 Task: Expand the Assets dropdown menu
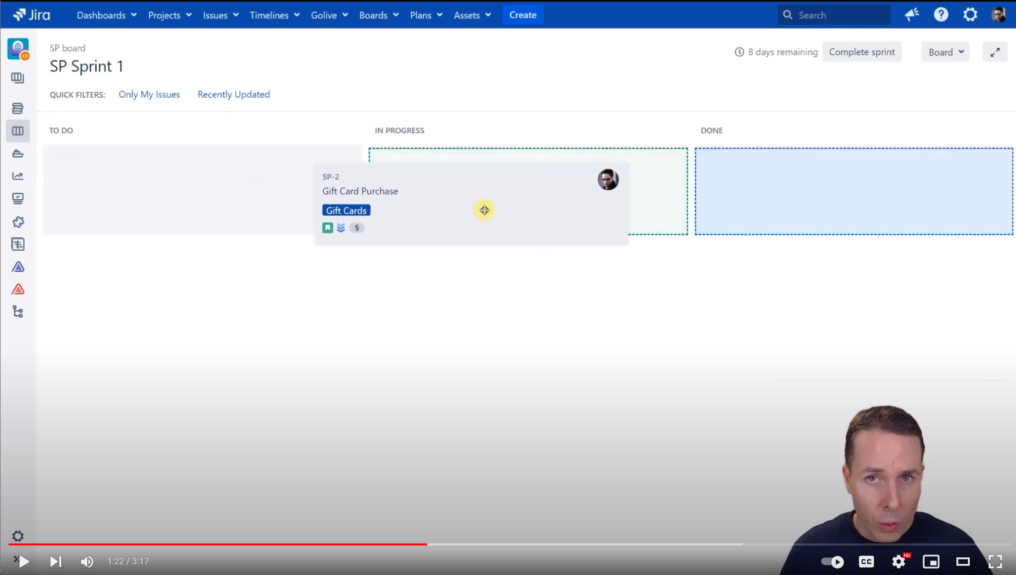click(x=472, y=15)
